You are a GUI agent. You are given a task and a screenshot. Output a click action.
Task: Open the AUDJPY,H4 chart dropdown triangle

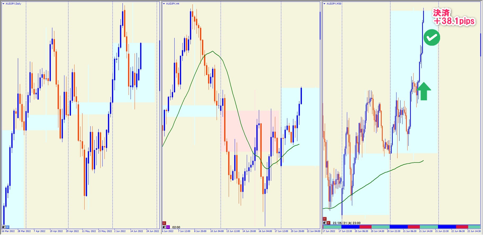pos(164,4)
